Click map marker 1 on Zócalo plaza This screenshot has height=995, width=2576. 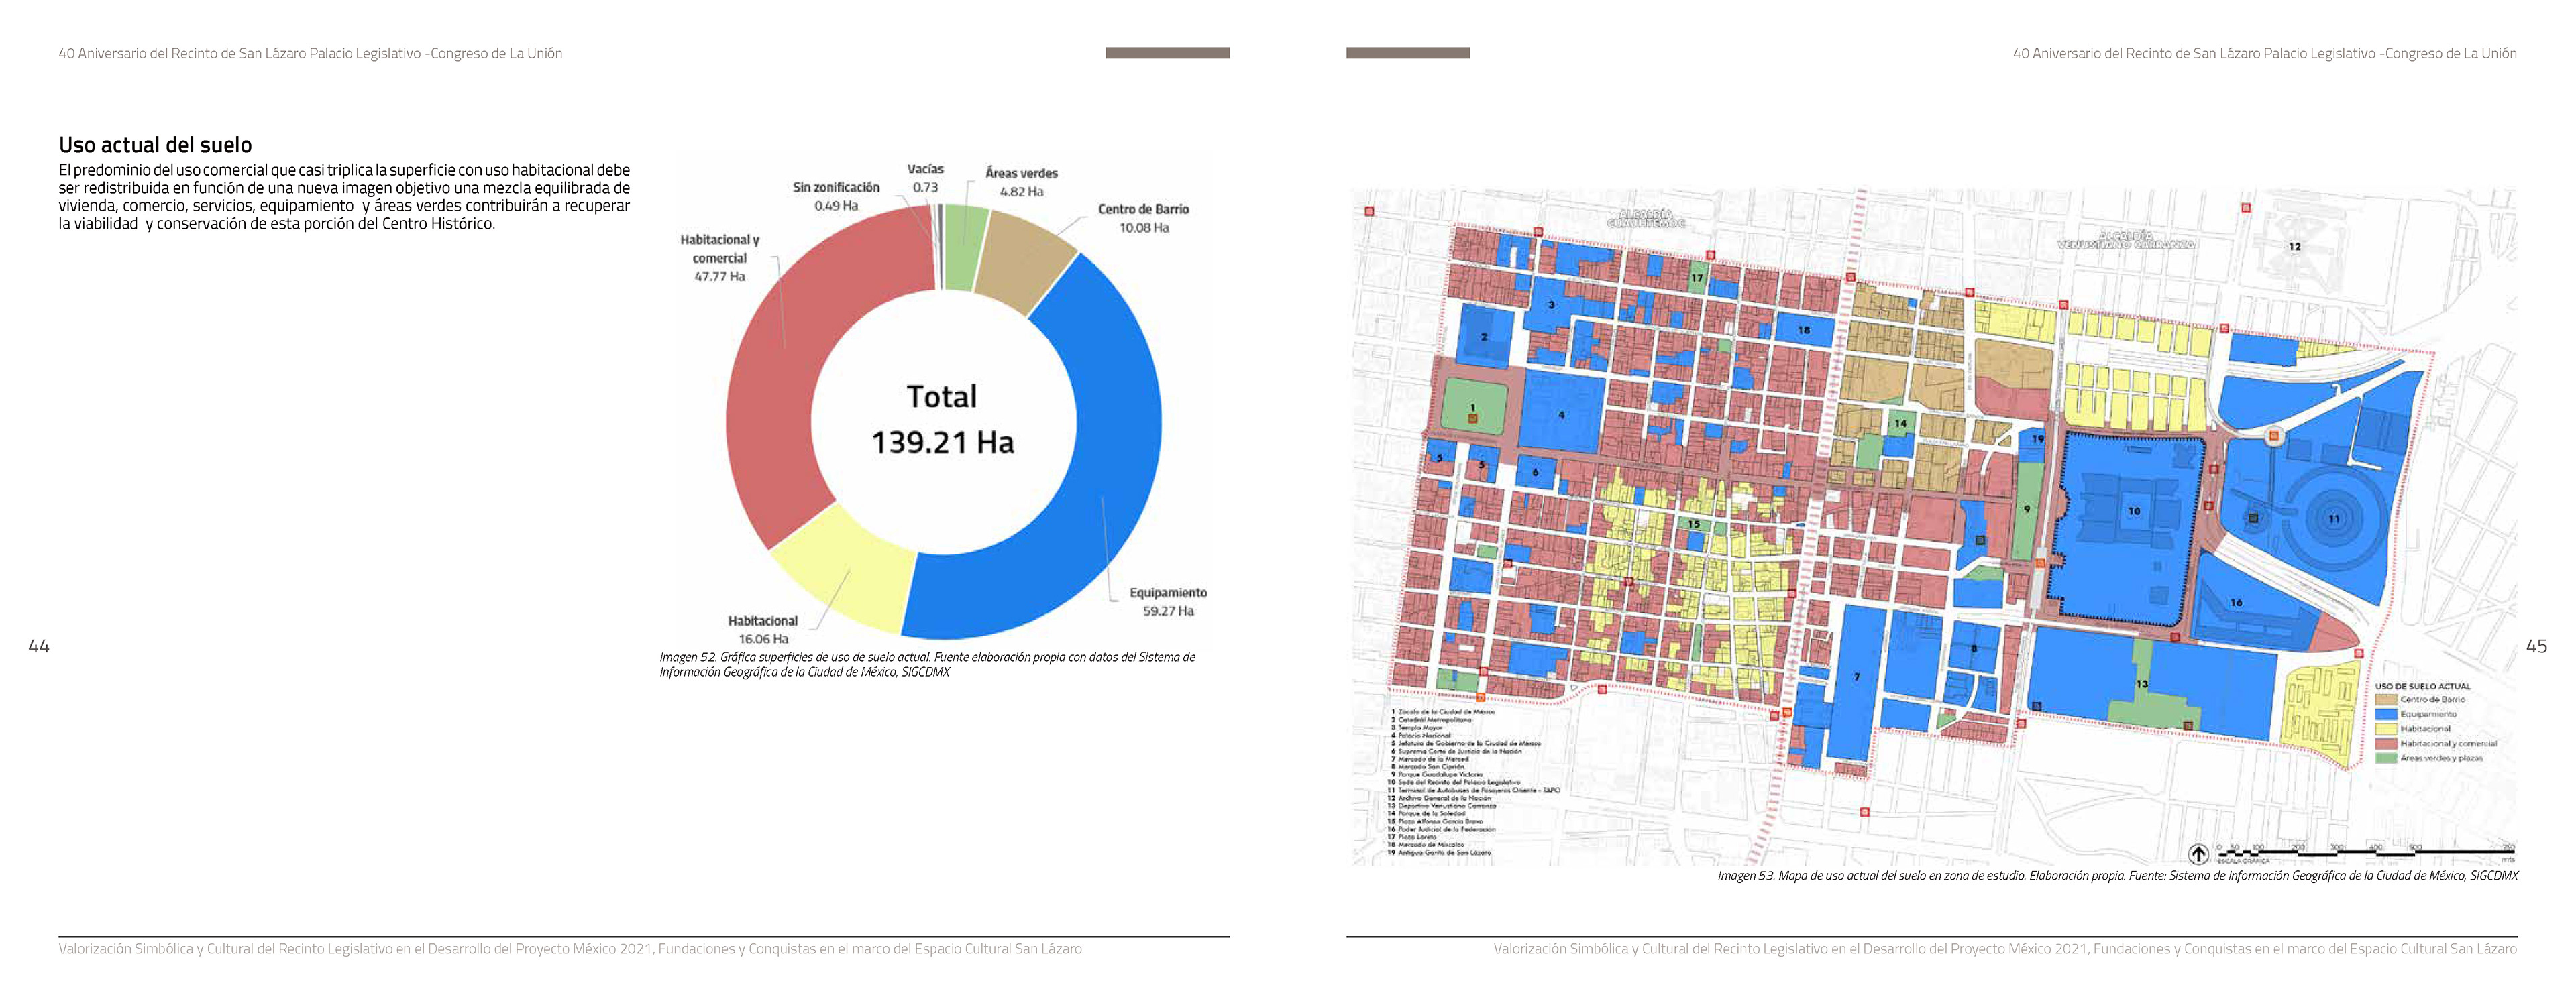[1472, 408]
